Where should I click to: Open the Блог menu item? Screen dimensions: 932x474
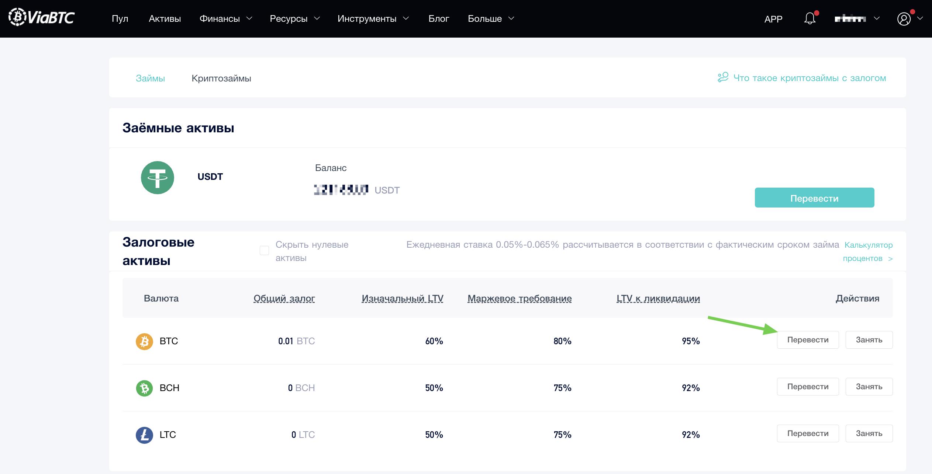[x=439, y=18]
